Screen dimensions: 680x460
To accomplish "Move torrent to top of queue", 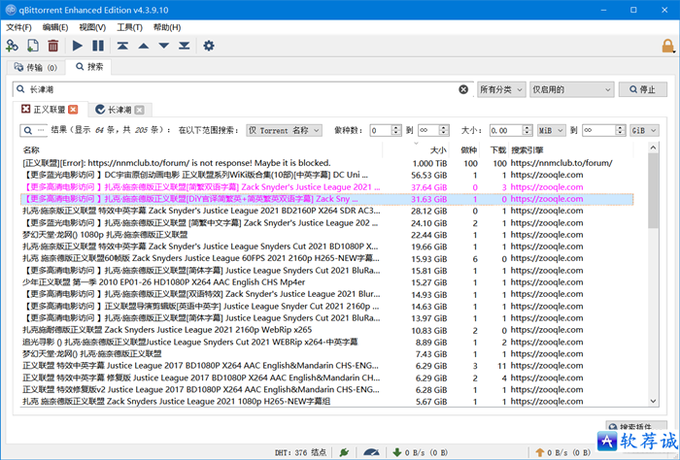I will 122,46.
